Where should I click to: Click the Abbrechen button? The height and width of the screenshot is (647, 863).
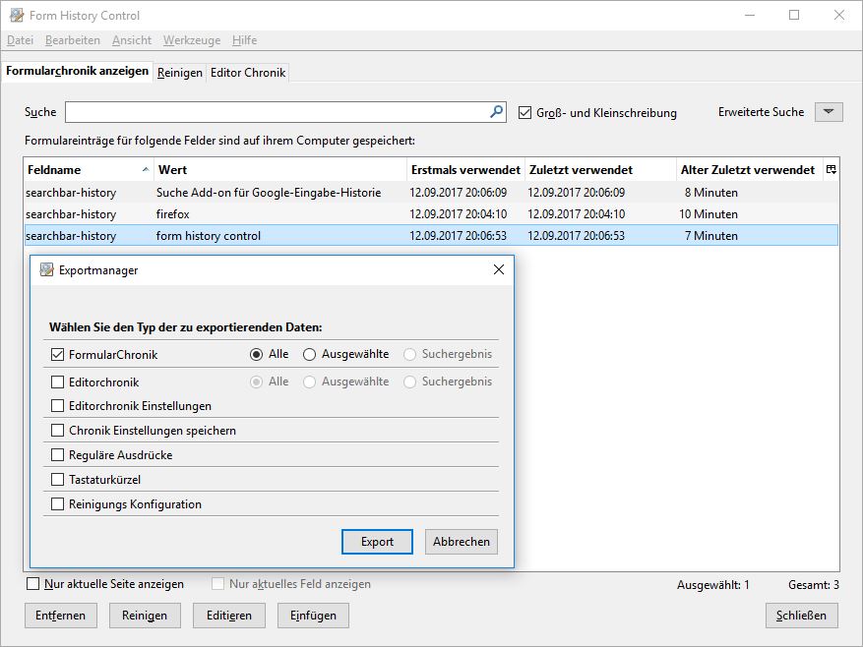tap(462, 542)
